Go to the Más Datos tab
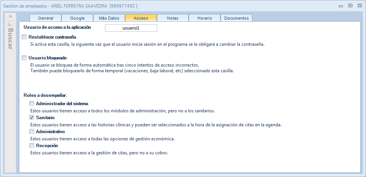366x177 pixels. point(109,18)
